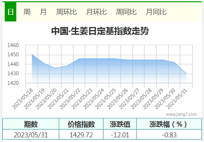This screenshot has width=204, height=142.
Task: Click the 2023/05/31 final data point
Action: [x=186, y=74]
